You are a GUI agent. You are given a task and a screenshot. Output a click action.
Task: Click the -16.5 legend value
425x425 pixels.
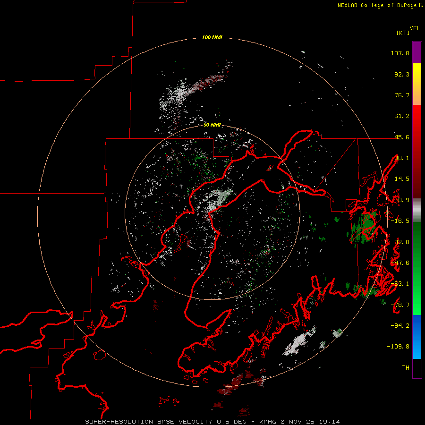[400, 221]
